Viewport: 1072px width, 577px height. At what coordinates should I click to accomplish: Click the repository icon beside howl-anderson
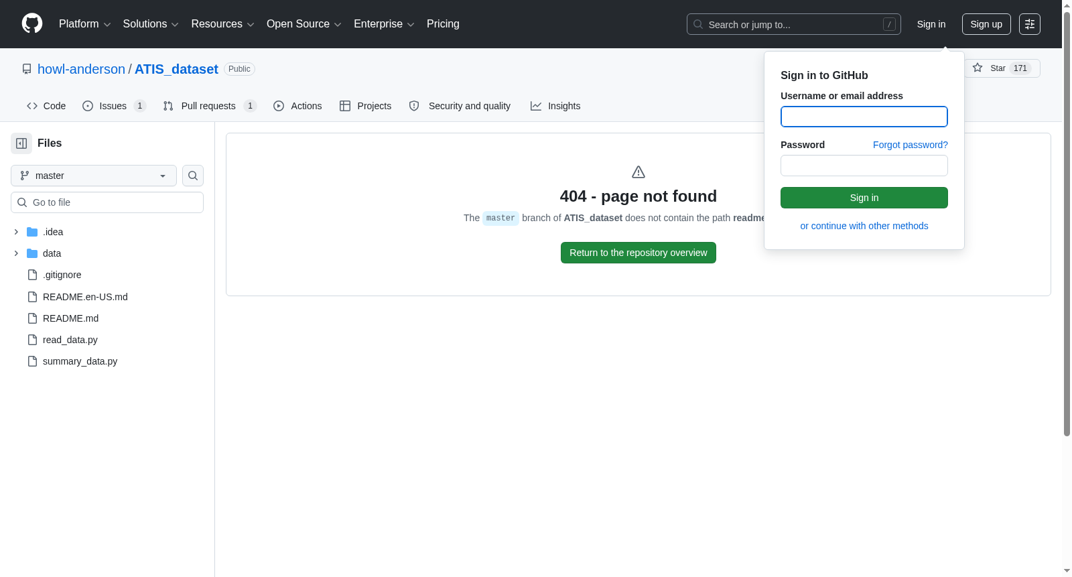27,69
